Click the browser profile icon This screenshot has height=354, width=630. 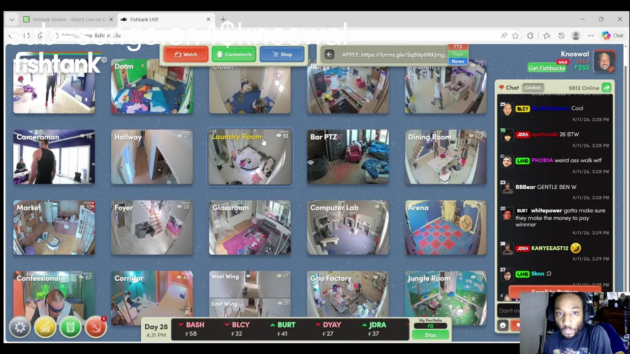(576, 35)
